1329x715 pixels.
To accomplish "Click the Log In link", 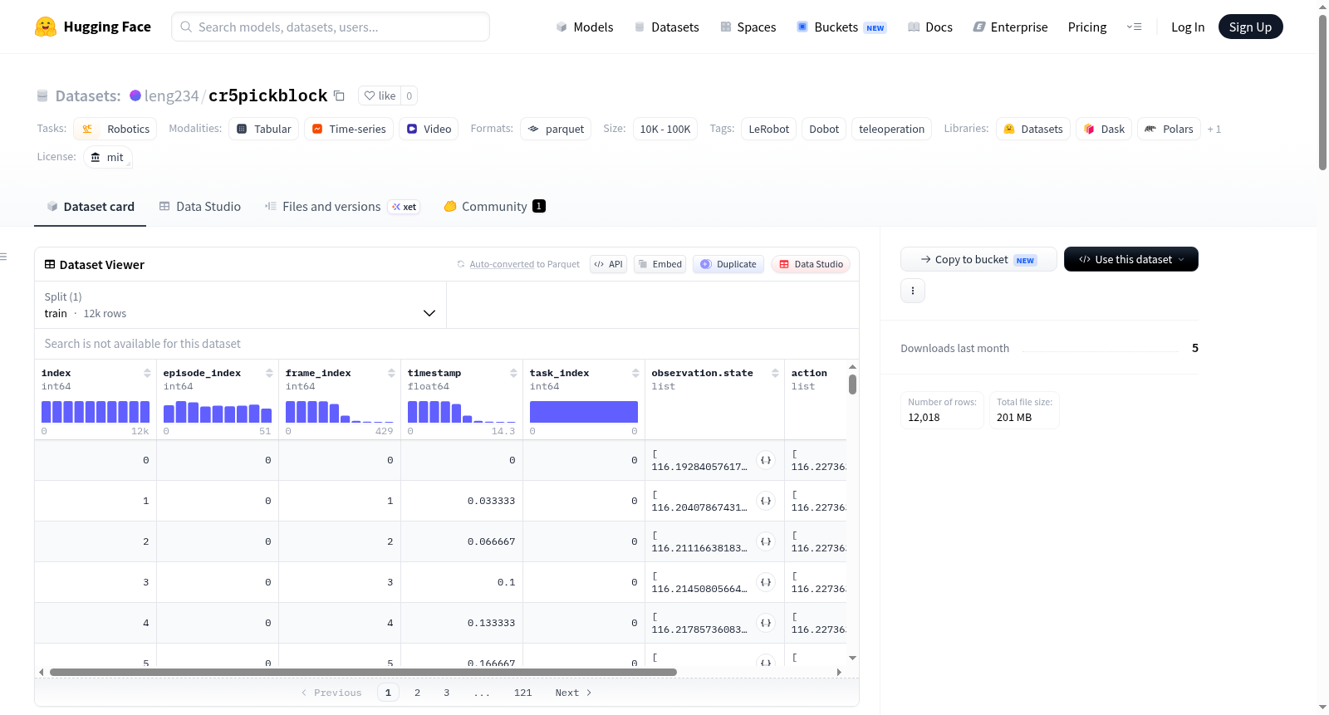I will click(1188, 27).
